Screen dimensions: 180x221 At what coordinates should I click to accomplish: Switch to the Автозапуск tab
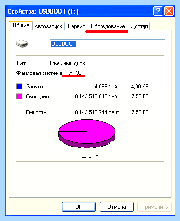[x=48, y=26]
